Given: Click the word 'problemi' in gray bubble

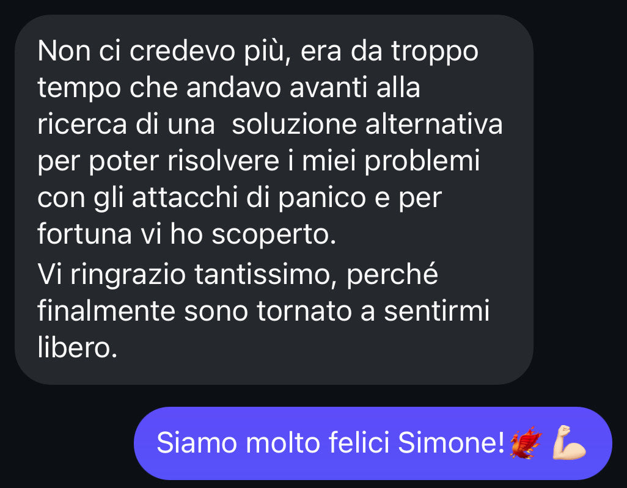Looking at the screenshot, I should [422, 162].
